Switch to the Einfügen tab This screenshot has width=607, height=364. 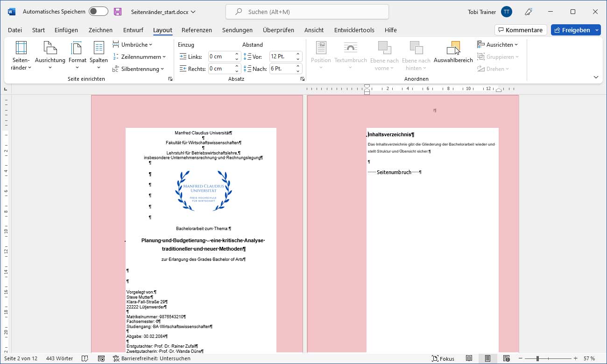[x=66, y=30]
